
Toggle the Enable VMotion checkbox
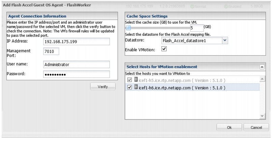[x=164, y=49]
